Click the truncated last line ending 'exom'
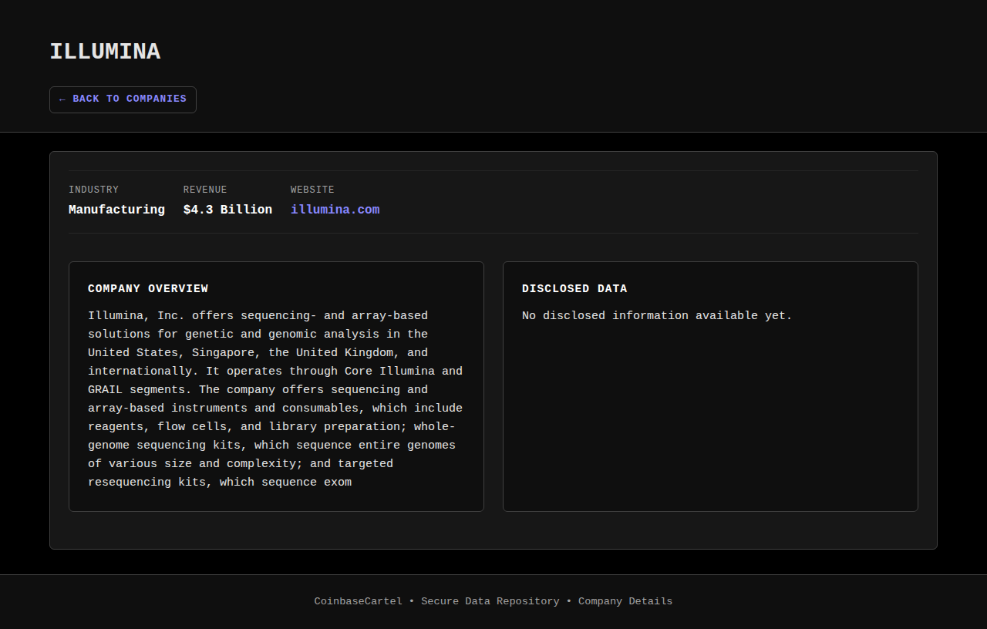The width and height of the screenshot is (987, 629). coord(220,483)
